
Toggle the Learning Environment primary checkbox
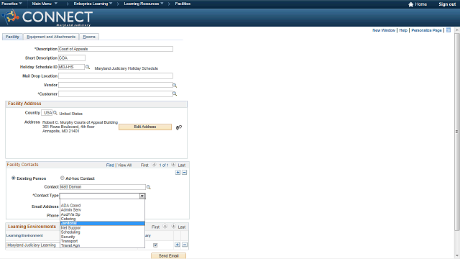coord(155,245)
